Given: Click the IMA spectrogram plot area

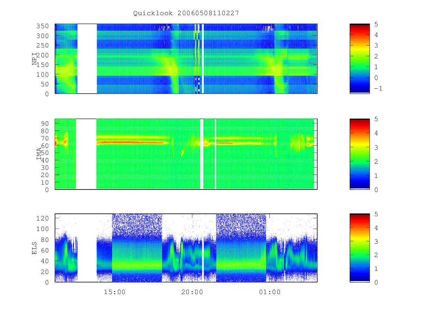Looking at the screenshot, I should 186,154.
